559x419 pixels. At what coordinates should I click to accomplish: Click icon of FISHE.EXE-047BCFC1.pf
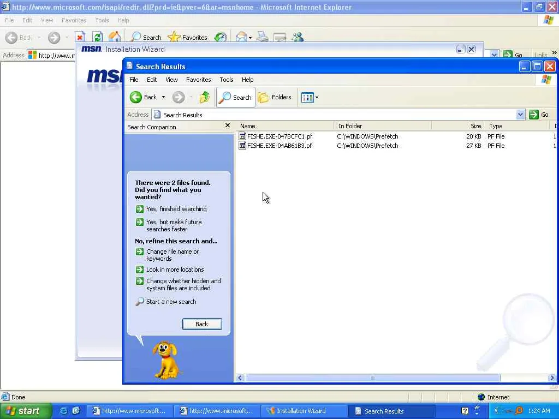(x=242, y=136)
